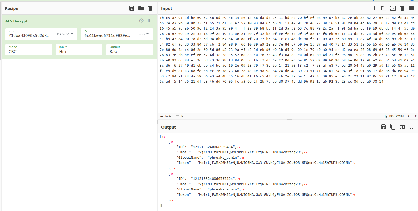Reset pane layout icon
Image resolution: width=418 pixels, height=211 pixels.
pos(411,8)
